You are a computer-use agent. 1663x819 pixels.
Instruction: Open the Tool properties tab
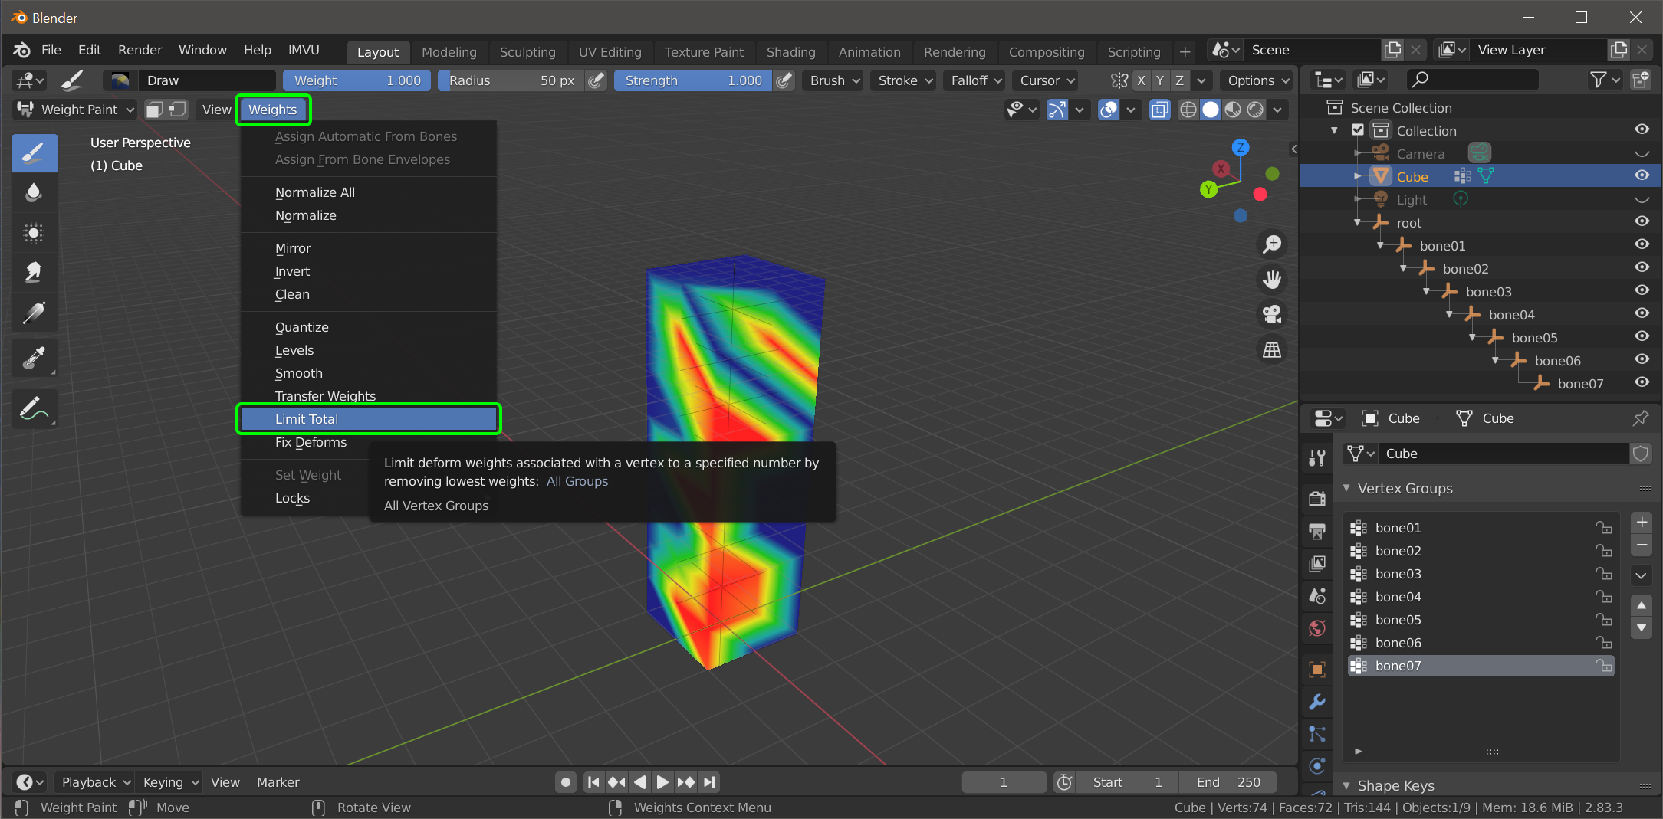coord(1317,458)
